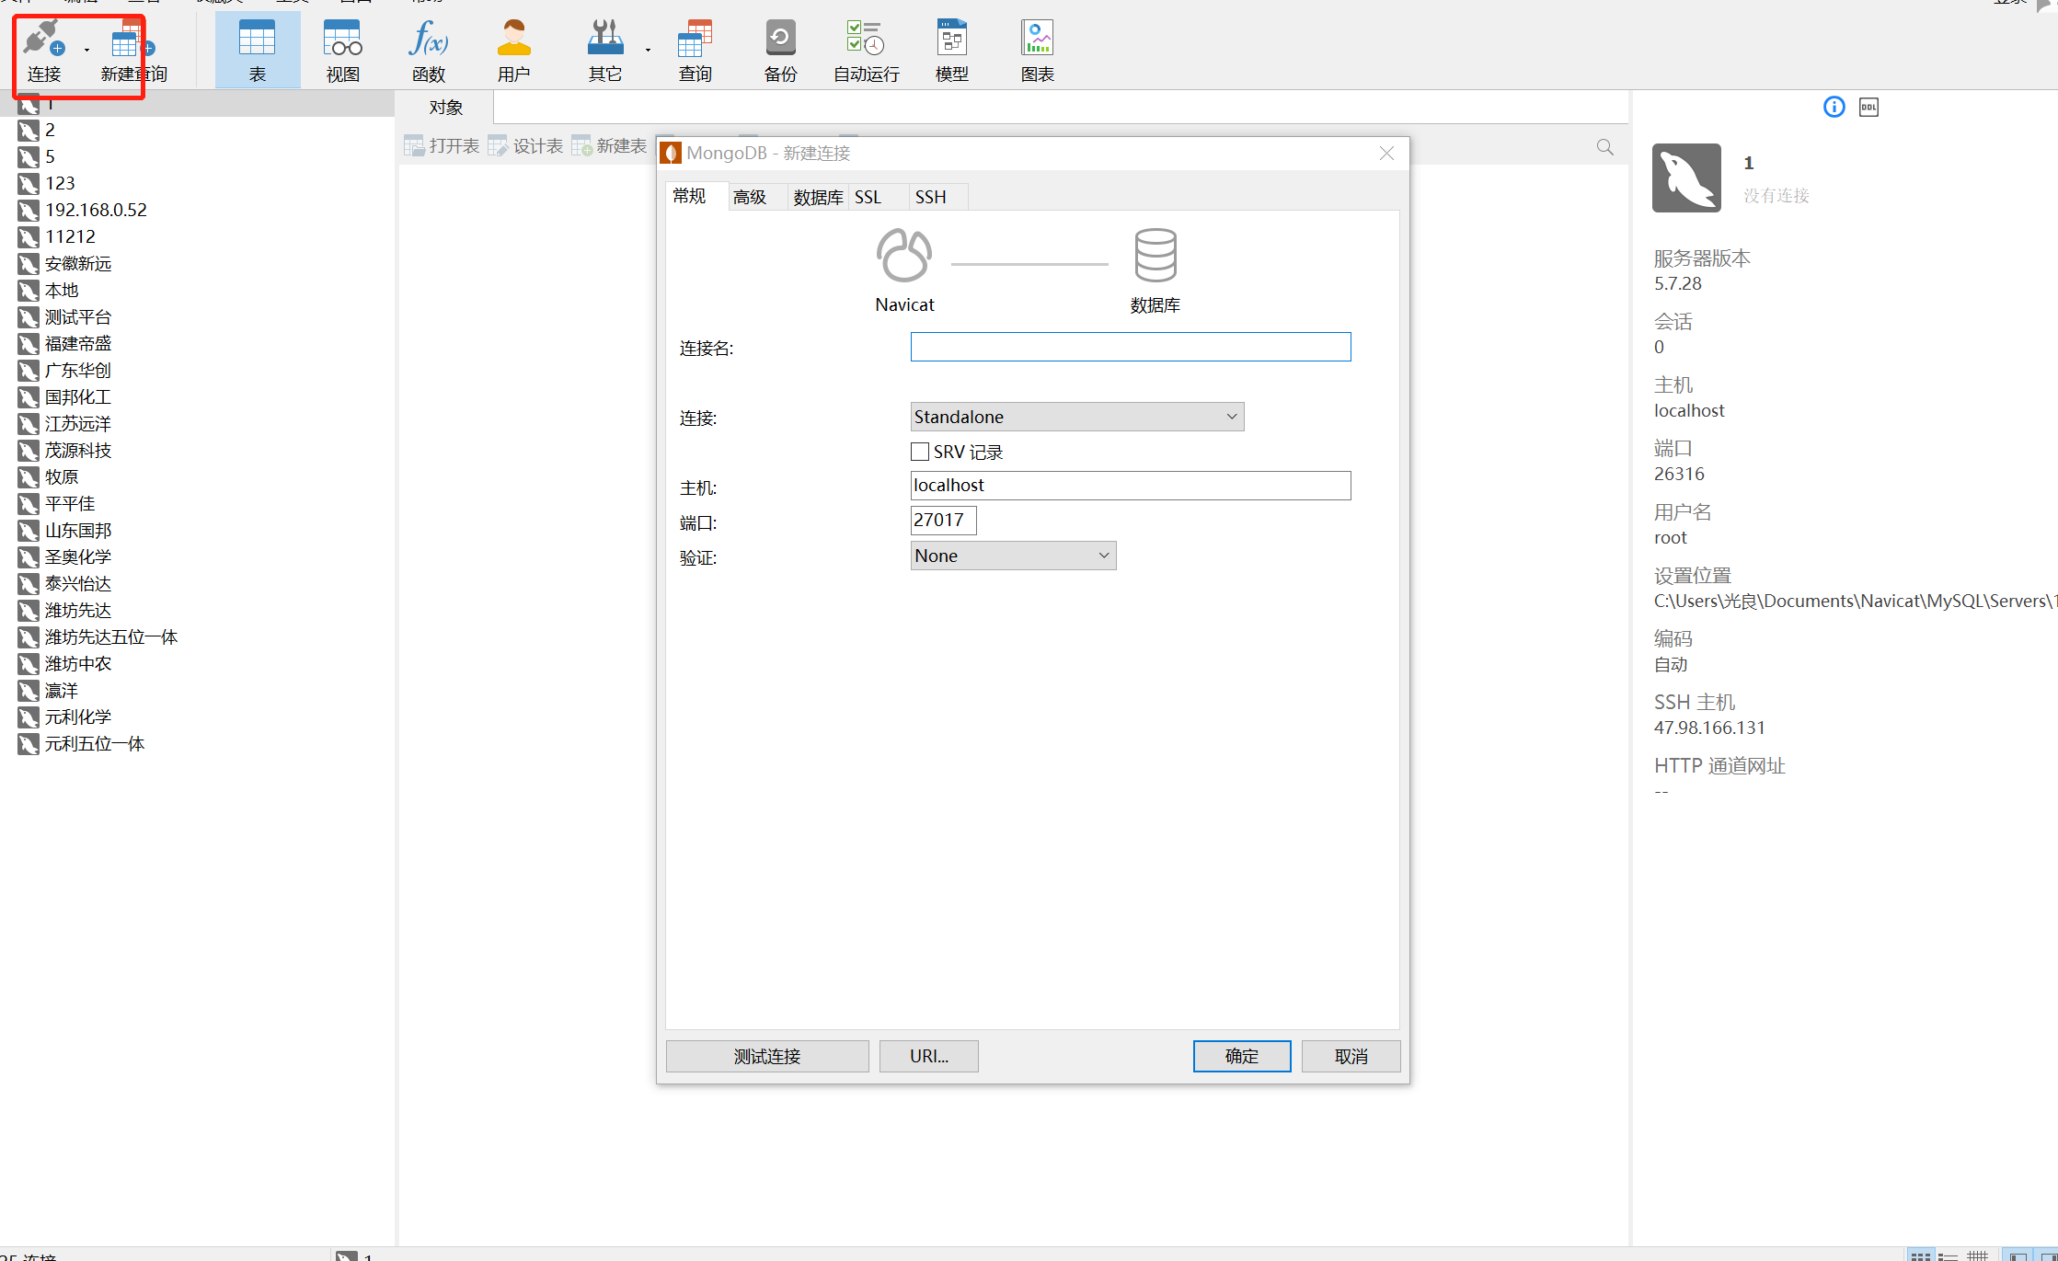2058x1261 pixels.
Task: Click the Test Connection (测试连接) button
Action: pyautogui.click(x=767, y=1056)
